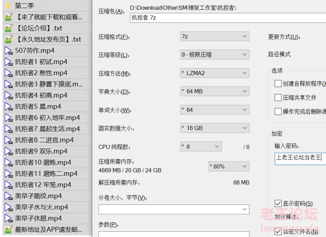Click the 【来了就能下载和观看 file icon
Image resolution: width=326 pixels, height=237 pixels.
coord(8,17)
